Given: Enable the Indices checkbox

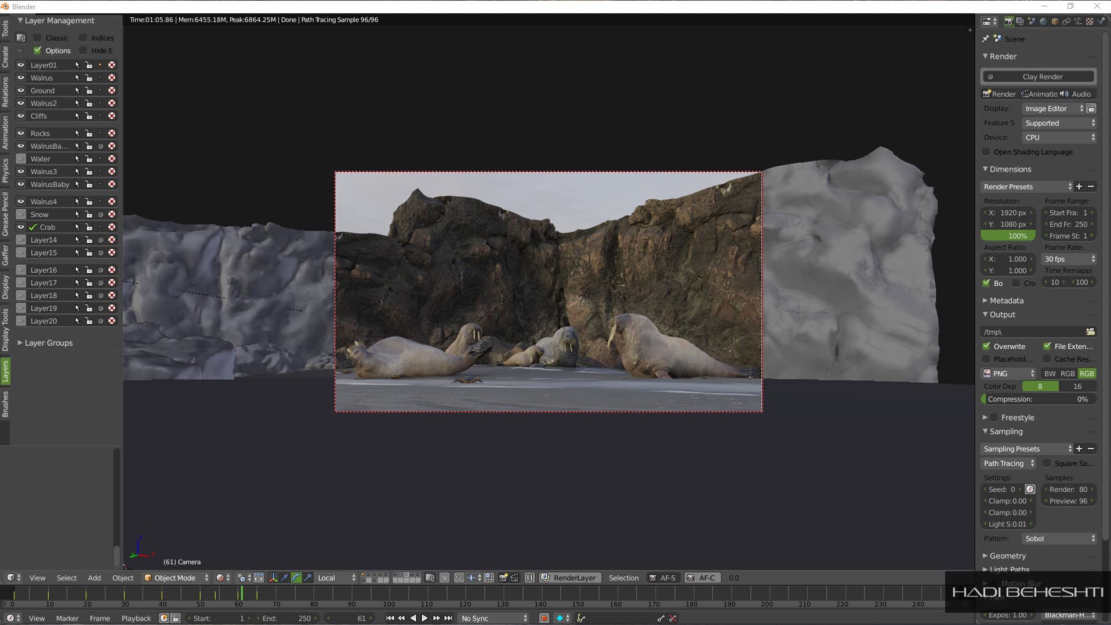Looking at the screenshot, I should tap(83, 38).
